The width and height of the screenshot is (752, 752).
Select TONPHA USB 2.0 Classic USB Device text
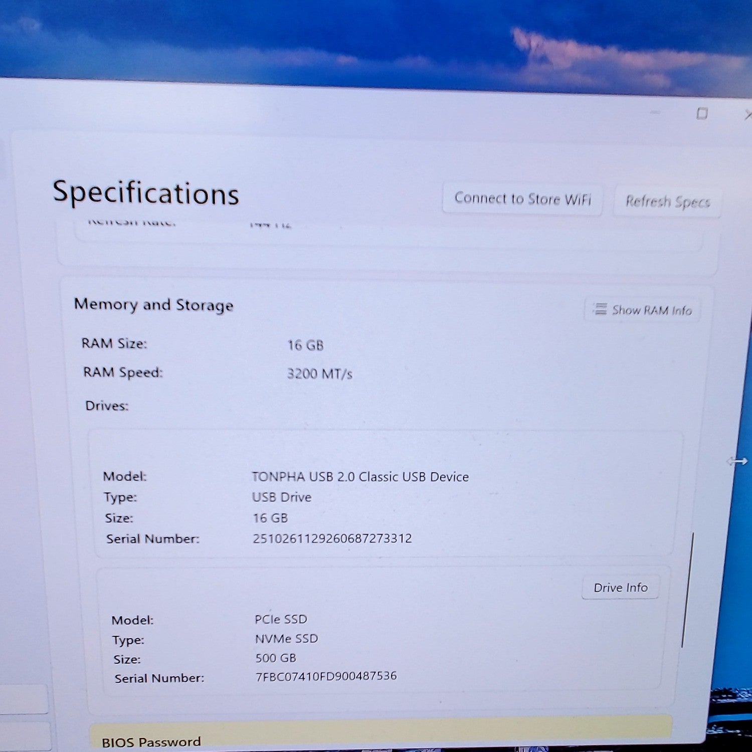tap(360, 477)
